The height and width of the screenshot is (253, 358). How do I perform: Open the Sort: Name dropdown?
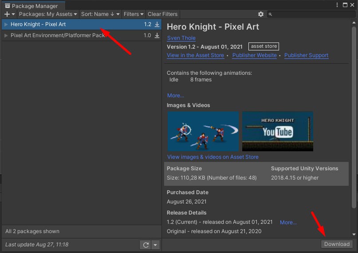(100, 14)
